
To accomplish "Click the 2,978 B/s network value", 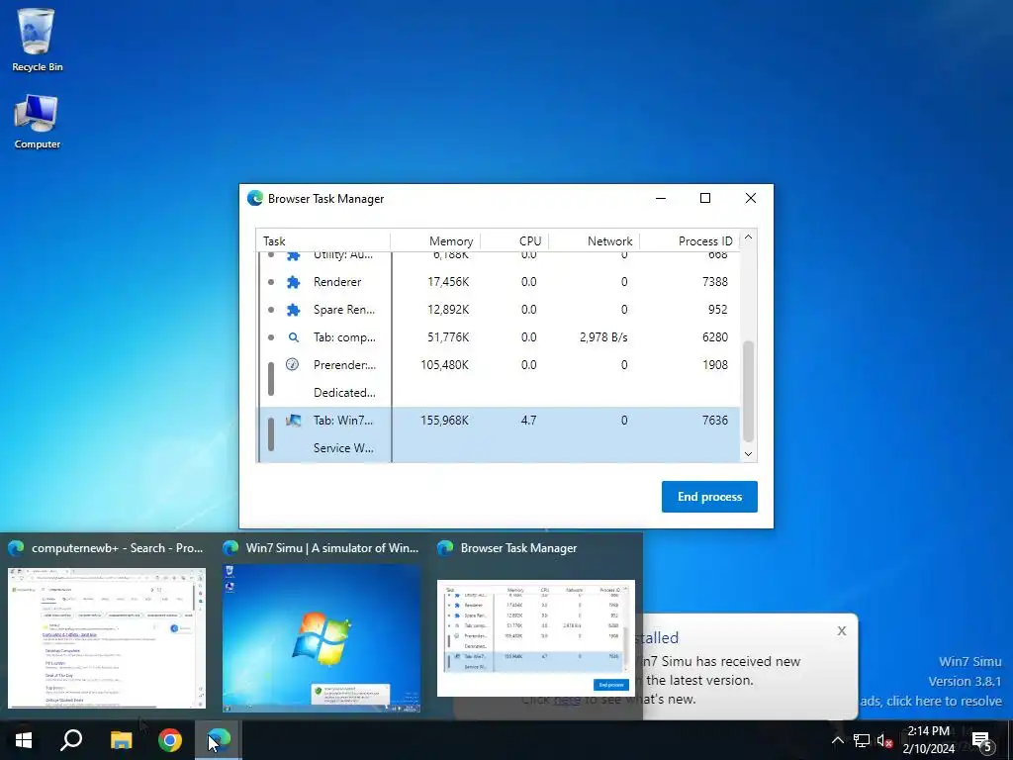I will coord(603,337).
